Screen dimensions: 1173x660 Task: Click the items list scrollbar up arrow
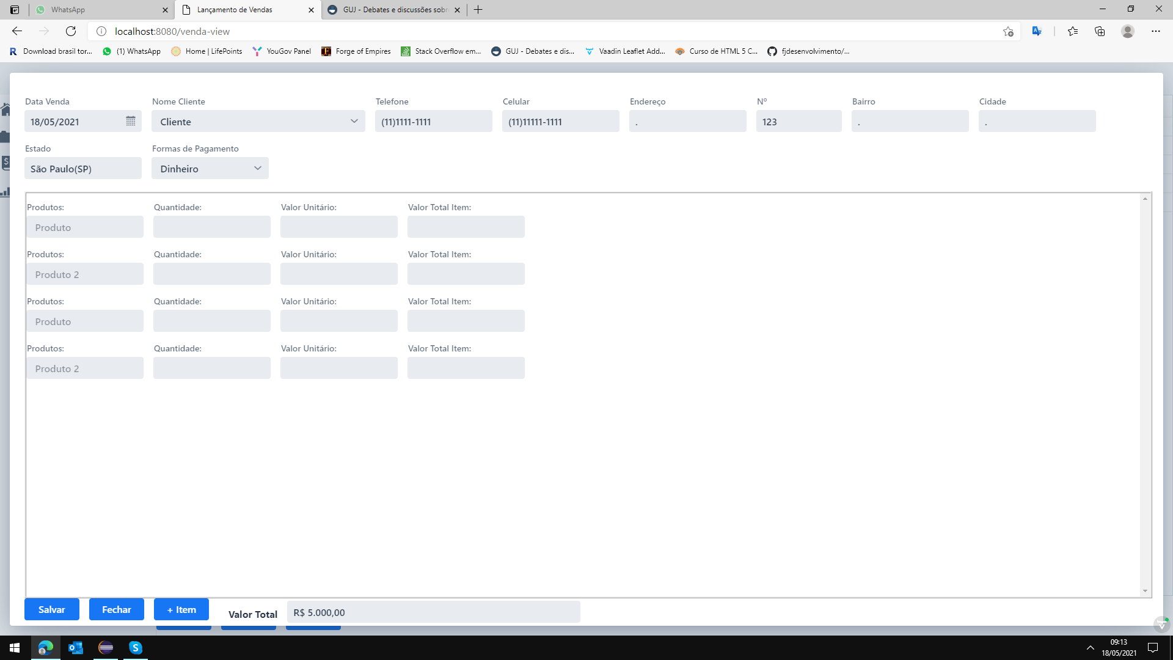pos(1145,199)
